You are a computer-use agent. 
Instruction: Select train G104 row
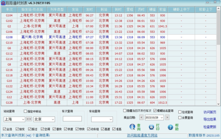(109, 15)
